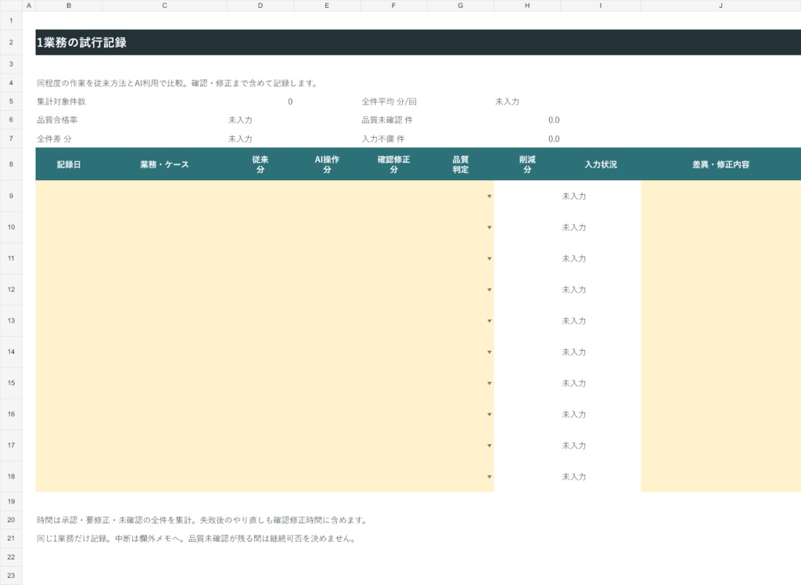Click the 全件差 分 label
The width and height of the screenshot is (801, 585).
coord(54,139)
